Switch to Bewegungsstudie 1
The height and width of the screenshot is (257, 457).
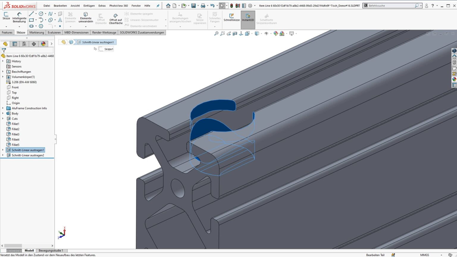(x=51, y=250)
